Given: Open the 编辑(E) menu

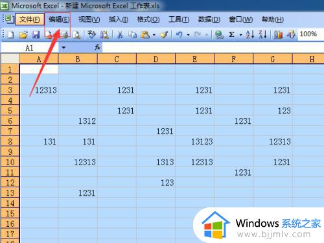Looking at the screenshot, I should [59, 19].
